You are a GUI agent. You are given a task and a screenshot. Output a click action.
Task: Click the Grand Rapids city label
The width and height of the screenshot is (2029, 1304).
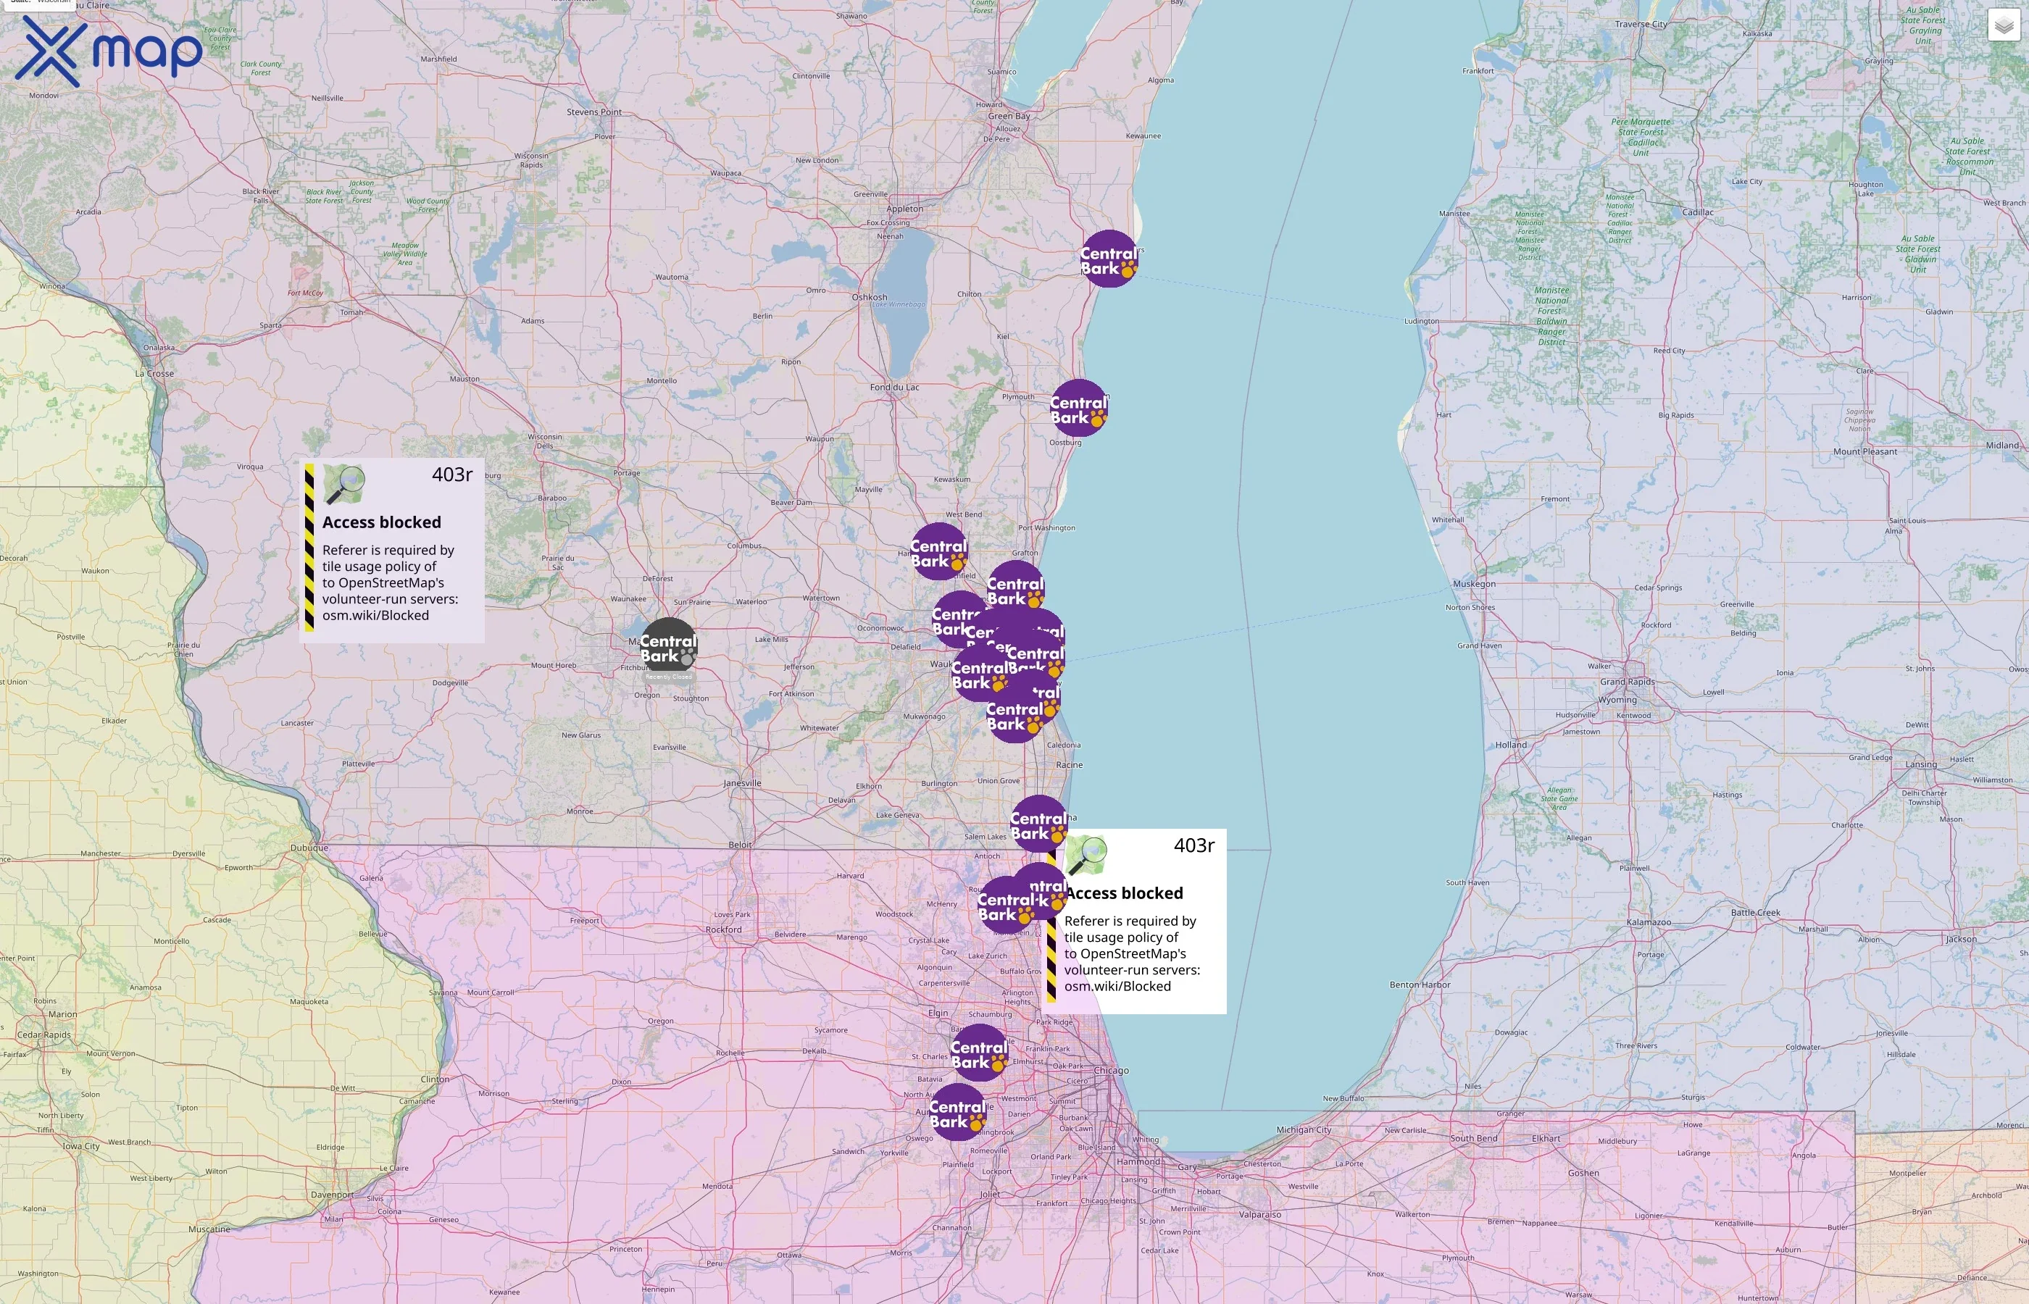[1626, 682]
